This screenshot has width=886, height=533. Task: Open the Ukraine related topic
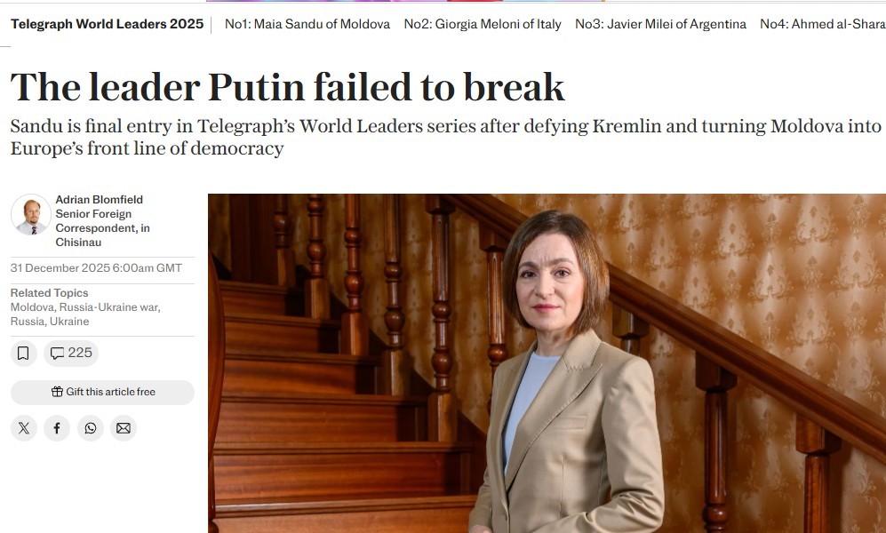tap(69, 321)
